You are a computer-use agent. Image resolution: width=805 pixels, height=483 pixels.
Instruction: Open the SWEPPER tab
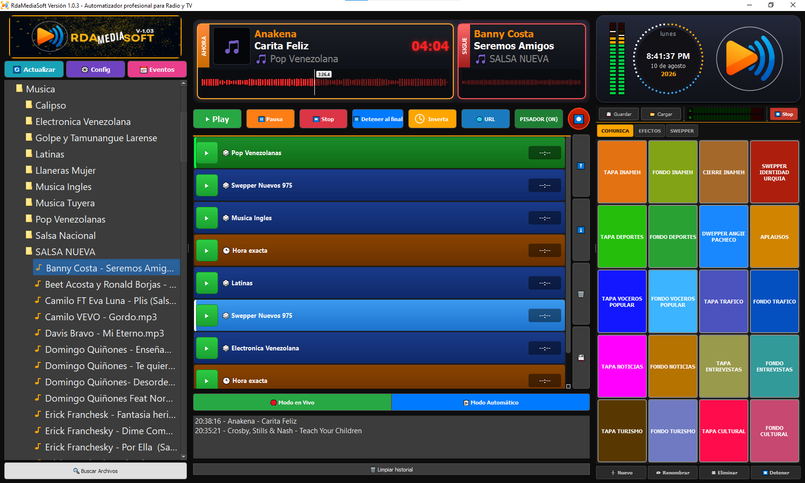click(682, 131)
